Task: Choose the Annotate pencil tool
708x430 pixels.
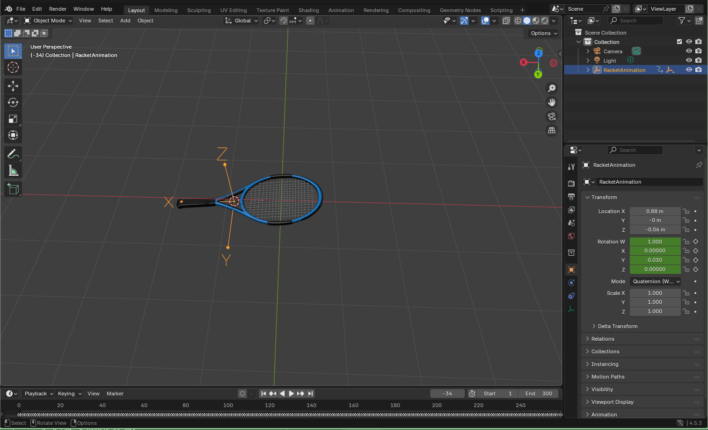Action: click(13, 154)
